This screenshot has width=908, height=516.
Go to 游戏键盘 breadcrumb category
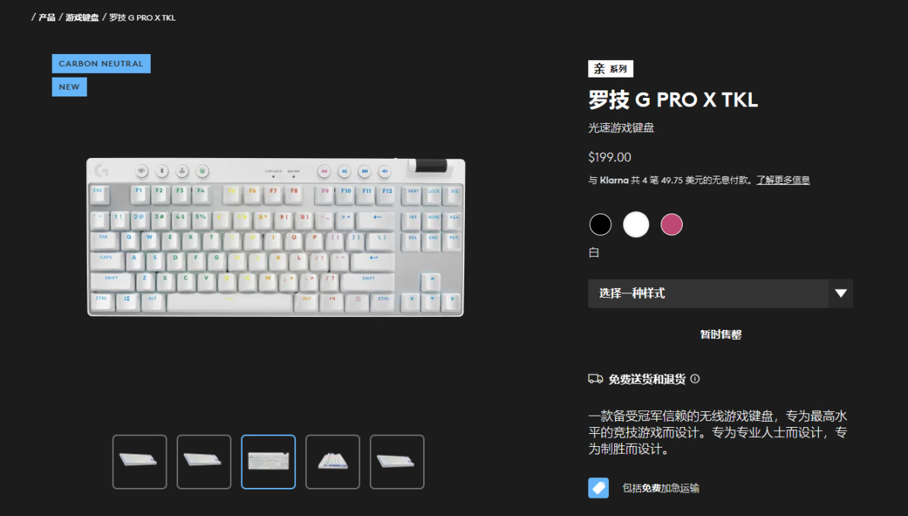pyautogui.click(x=82, y=17)
